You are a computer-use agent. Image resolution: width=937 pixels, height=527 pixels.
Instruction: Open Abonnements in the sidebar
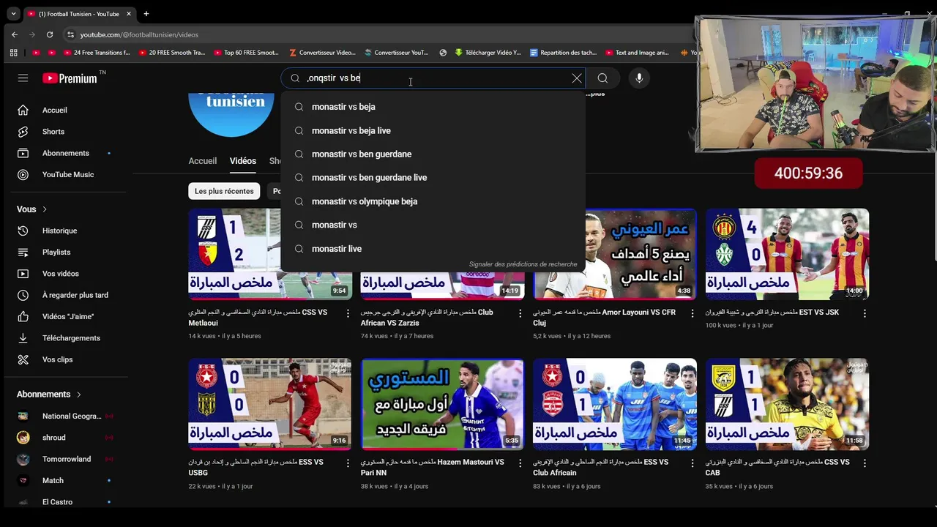coord(66,153)
